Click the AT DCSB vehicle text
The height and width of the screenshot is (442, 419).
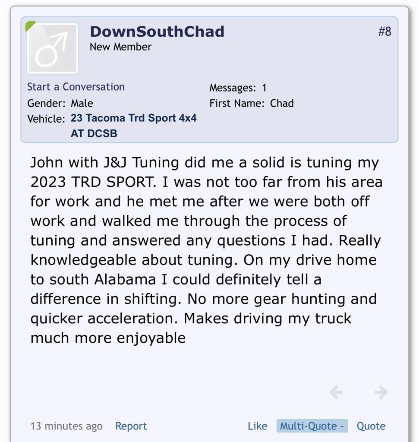(x=94, y=134)
